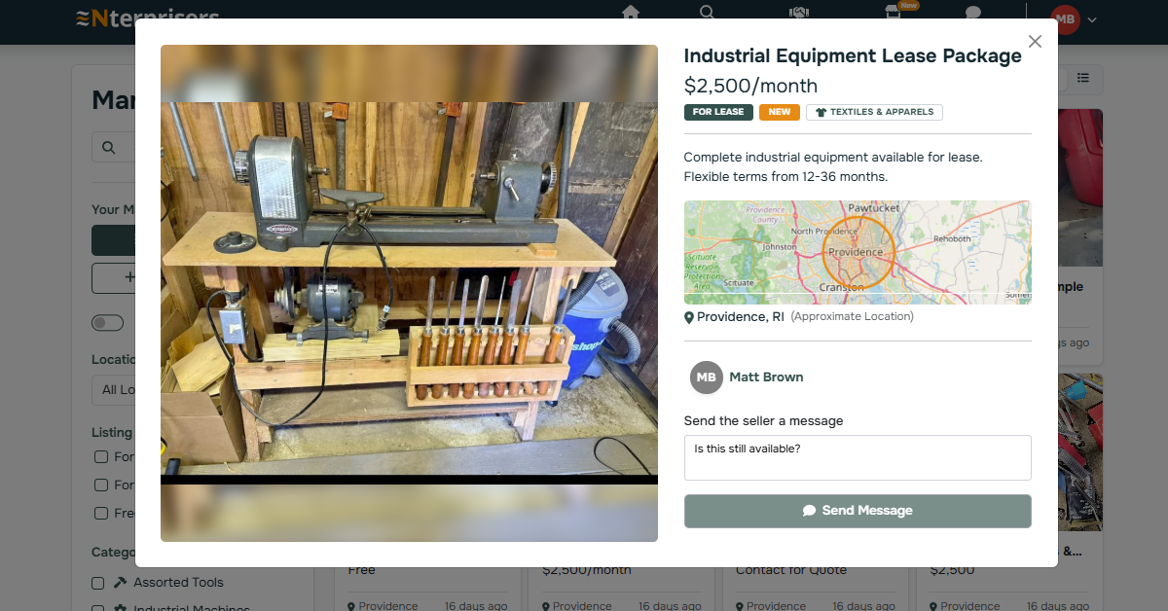
Task: Focus the seller message text box
Action: click(x=857, y=457)
